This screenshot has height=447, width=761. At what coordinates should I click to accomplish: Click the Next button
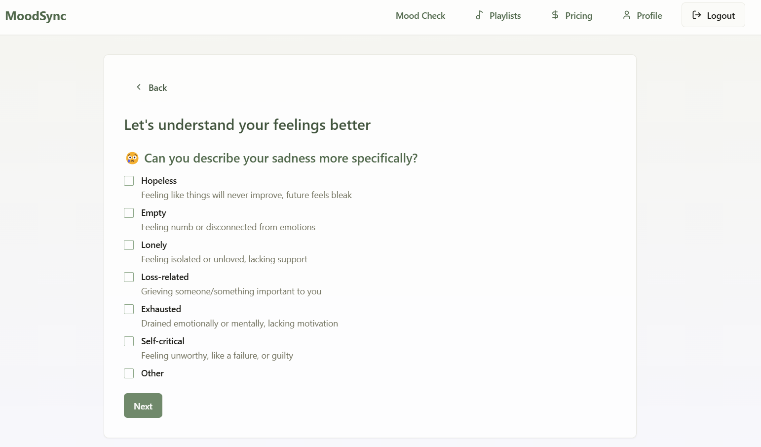click(143, 406)
